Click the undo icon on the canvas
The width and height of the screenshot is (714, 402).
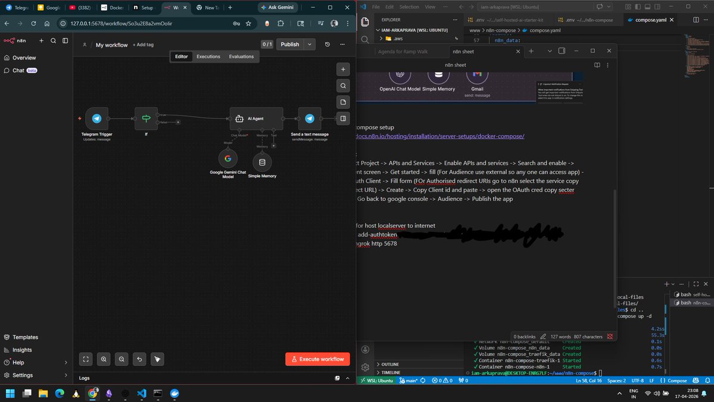coord(139,359)
